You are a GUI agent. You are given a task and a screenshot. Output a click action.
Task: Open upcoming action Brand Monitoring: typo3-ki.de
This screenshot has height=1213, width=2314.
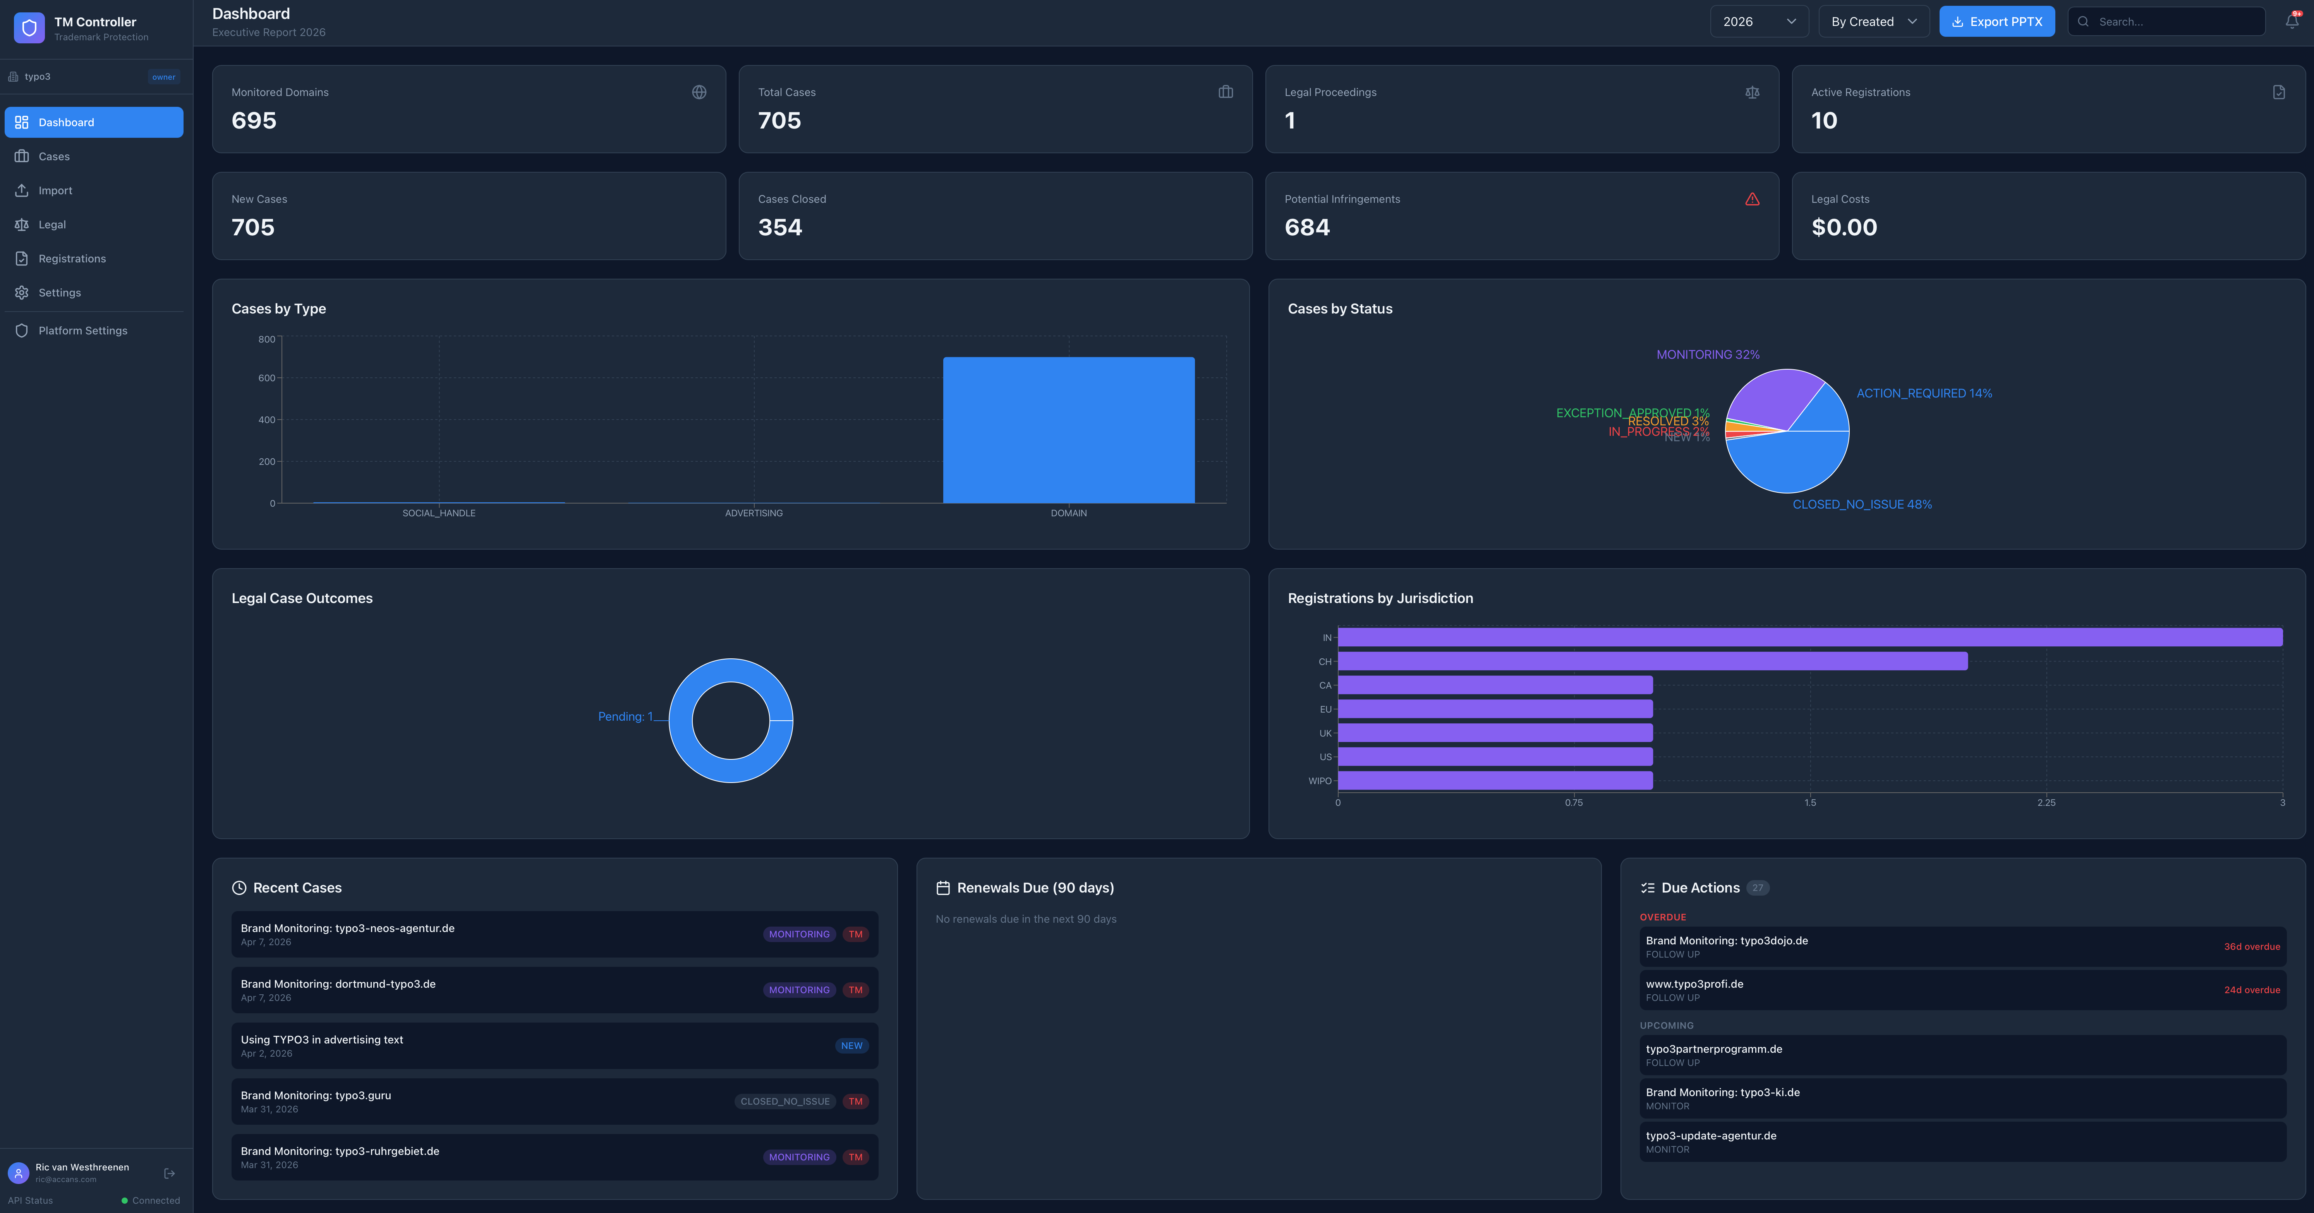point(1963,1099)
